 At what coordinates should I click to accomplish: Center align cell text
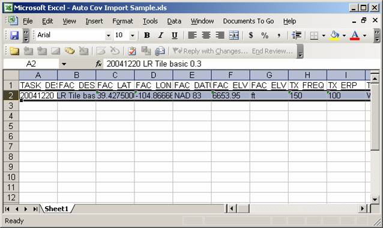(206, 35)
